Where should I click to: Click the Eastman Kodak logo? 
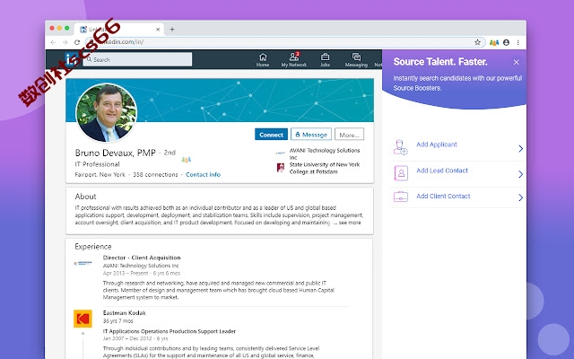pos(83,319)
